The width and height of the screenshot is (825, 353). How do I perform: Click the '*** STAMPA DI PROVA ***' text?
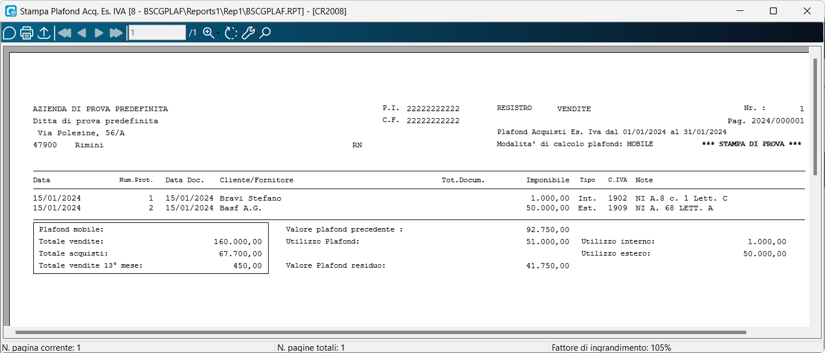tap(752, 144)
